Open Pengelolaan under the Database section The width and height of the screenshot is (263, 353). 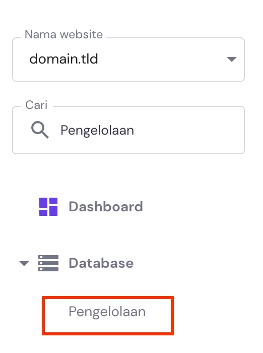point(107,312)
